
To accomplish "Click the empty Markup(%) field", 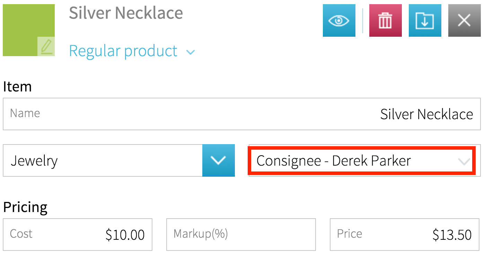I will pos(241,234).
